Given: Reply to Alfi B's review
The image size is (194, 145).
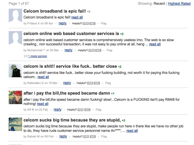Looking at the screenshot, I should [57, 109].
